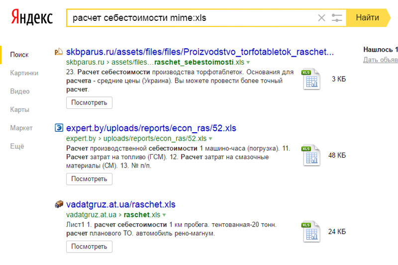
Task: Click the XLS file icon next to 3 КБ
Action: (x=310, y=79)
